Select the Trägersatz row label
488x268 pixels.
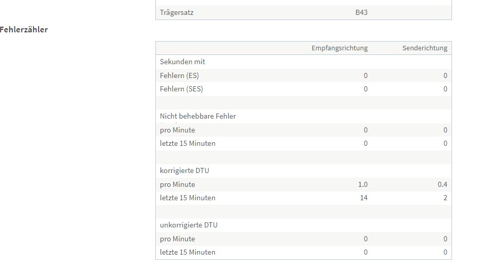coord(176,12)
